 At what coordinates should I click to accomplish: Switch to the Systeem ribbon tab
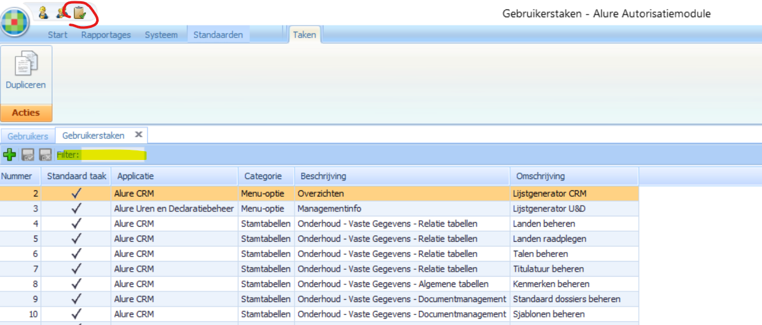click(161, 35)
